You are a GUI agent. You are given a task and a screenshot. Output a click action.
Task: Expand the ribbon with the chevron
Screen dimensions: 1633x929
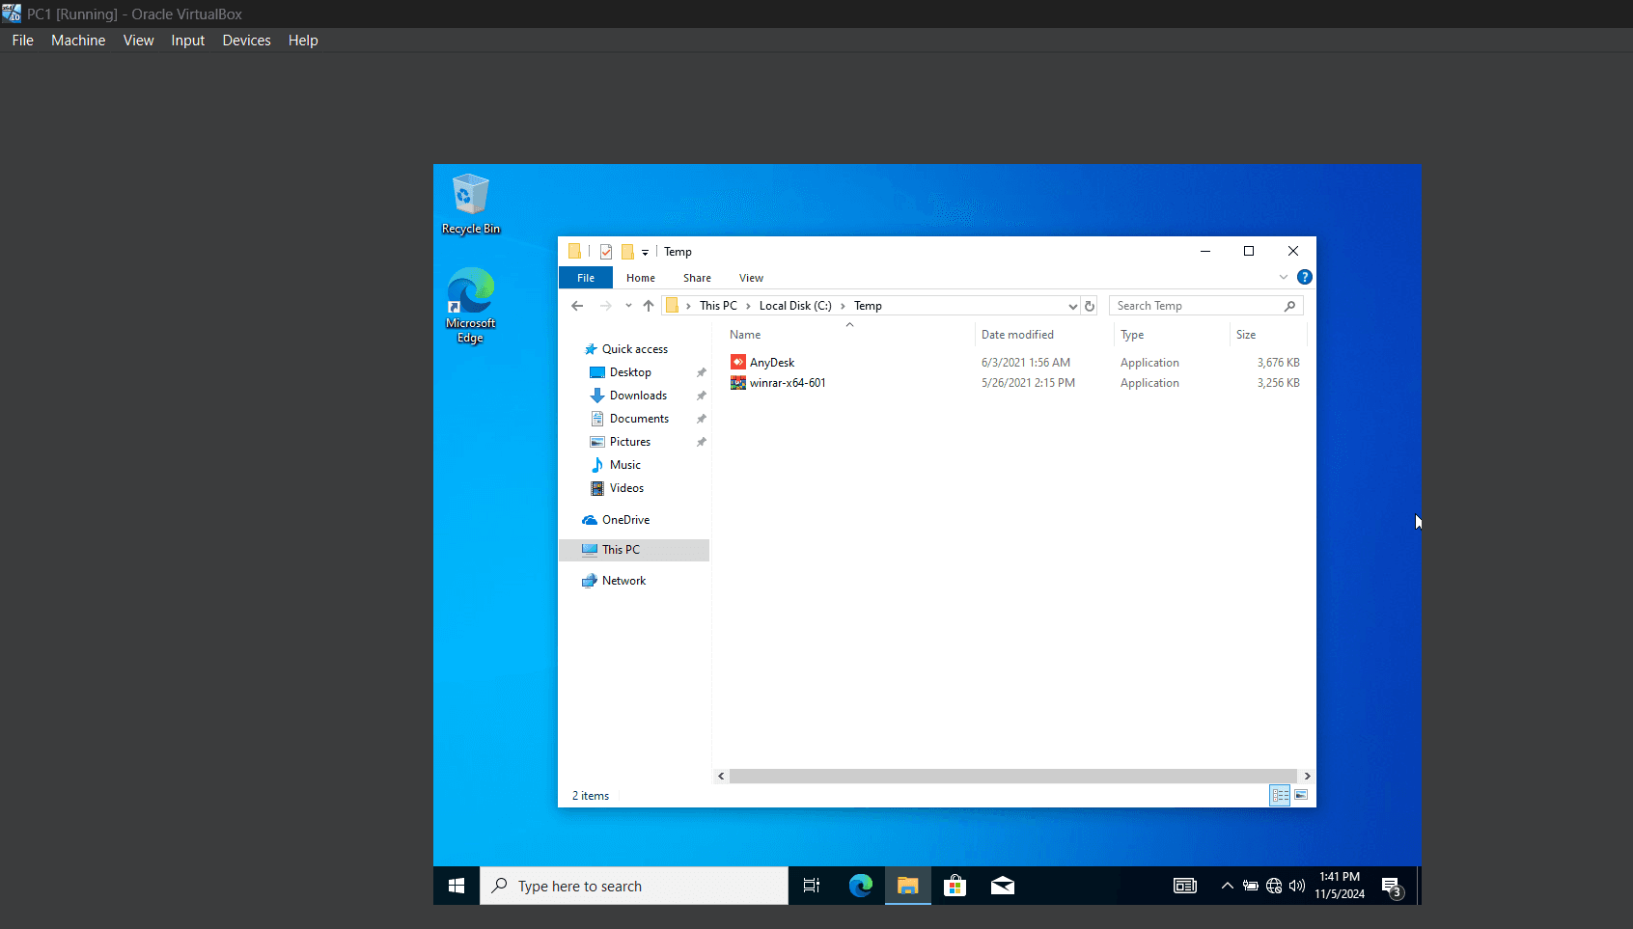point(1284,277)
